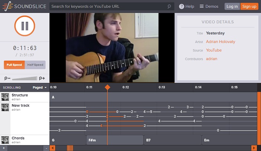Open the Demos menu
Viewport: 261px width, 151px height.
[209, 6]
